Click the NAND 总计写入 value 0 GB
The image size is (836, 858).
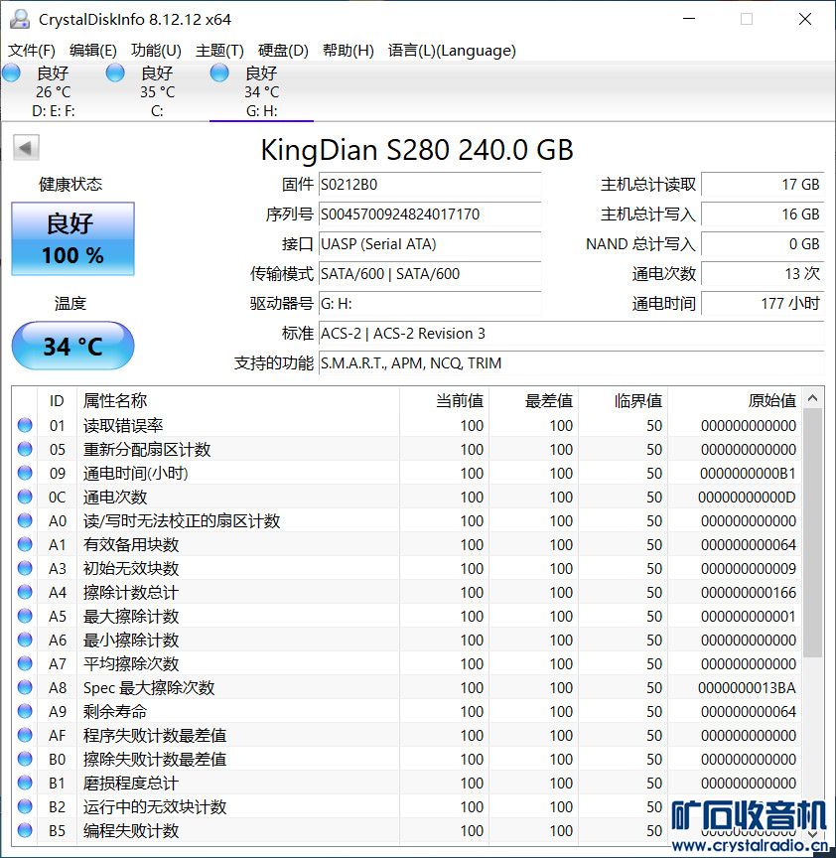click(763, 244)
